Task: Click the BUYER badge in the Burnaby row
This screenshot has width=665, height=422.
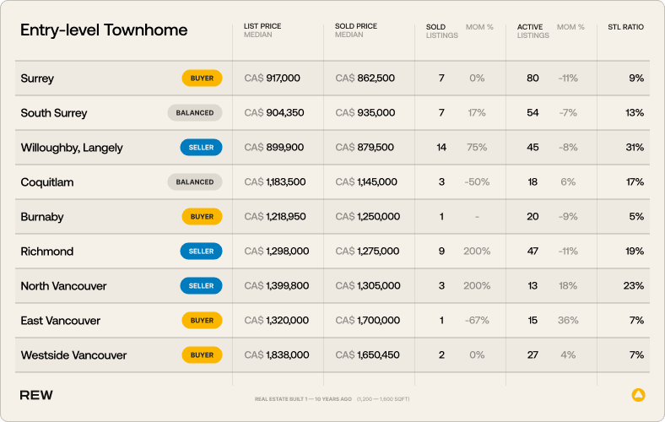Action: [202, 216]
